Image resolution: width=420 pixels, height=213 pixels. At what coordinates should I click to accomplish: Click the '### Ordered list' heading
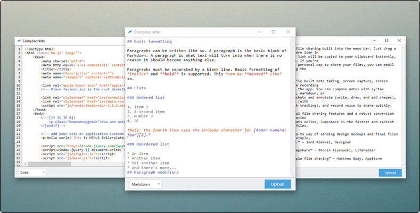pyautogui.click(x=146, y=98)
